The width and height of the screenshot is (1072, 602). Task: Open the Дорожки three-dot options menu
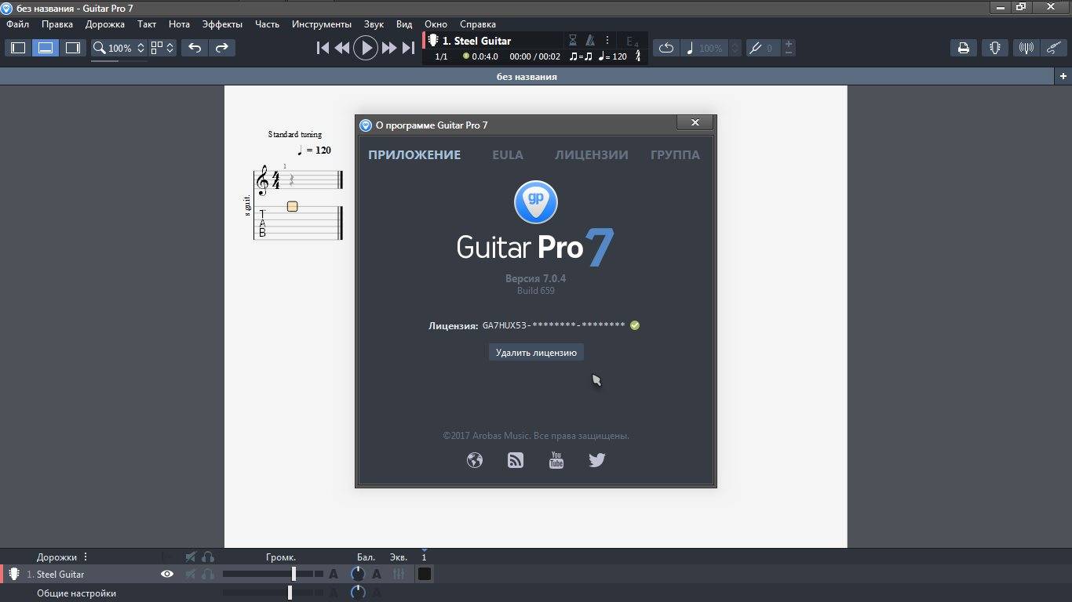click(86, 557)
